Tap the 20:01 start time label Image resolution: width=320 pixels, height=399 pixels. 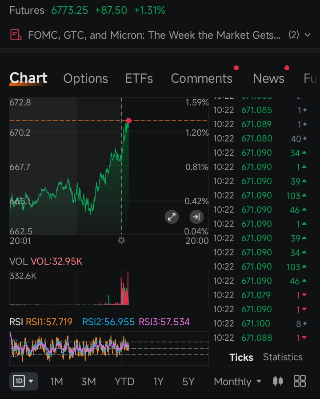point(20,241)
